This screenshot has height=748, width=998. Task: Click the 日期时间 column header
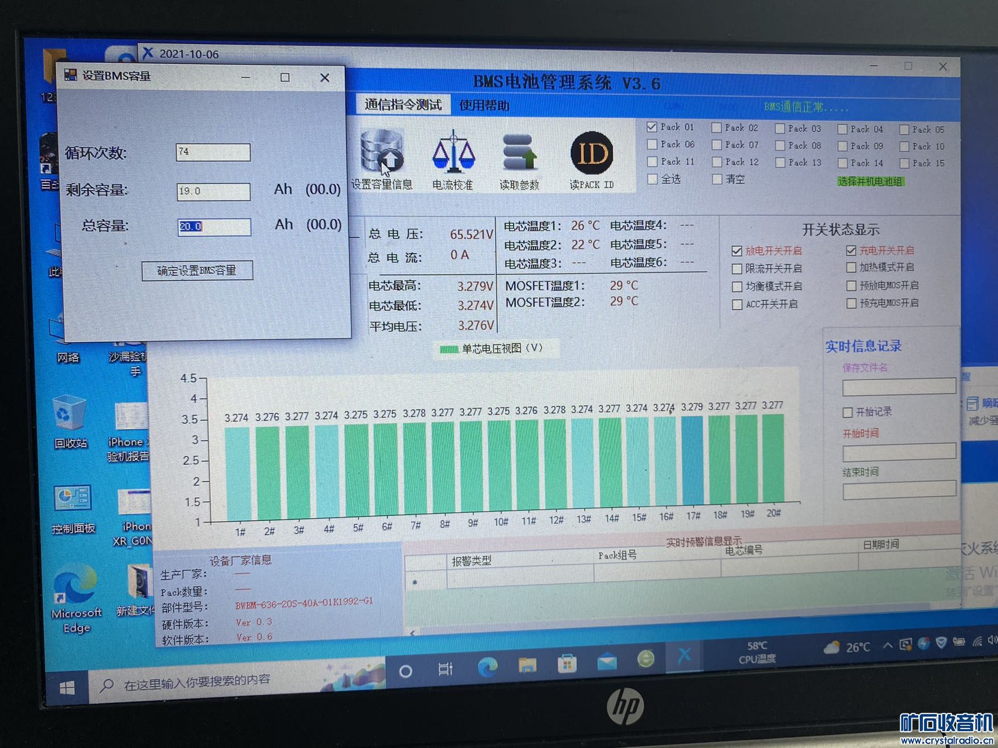click(x=881, y=545)
